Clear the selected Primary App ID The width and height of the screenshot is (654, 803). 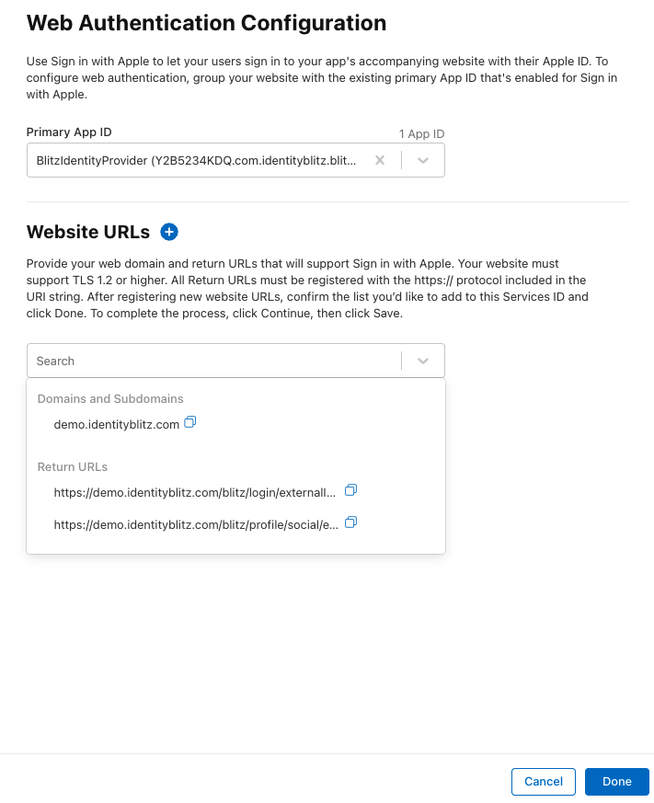(380, 160)
